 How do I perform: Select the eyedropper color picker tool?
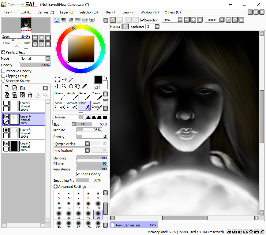click(84, 86)
